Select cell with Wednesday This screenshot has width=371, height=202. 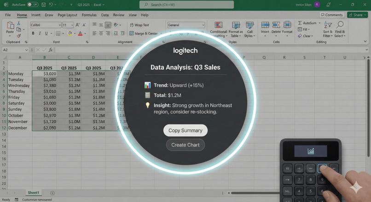pyautogui.click(x=20, y=85)
